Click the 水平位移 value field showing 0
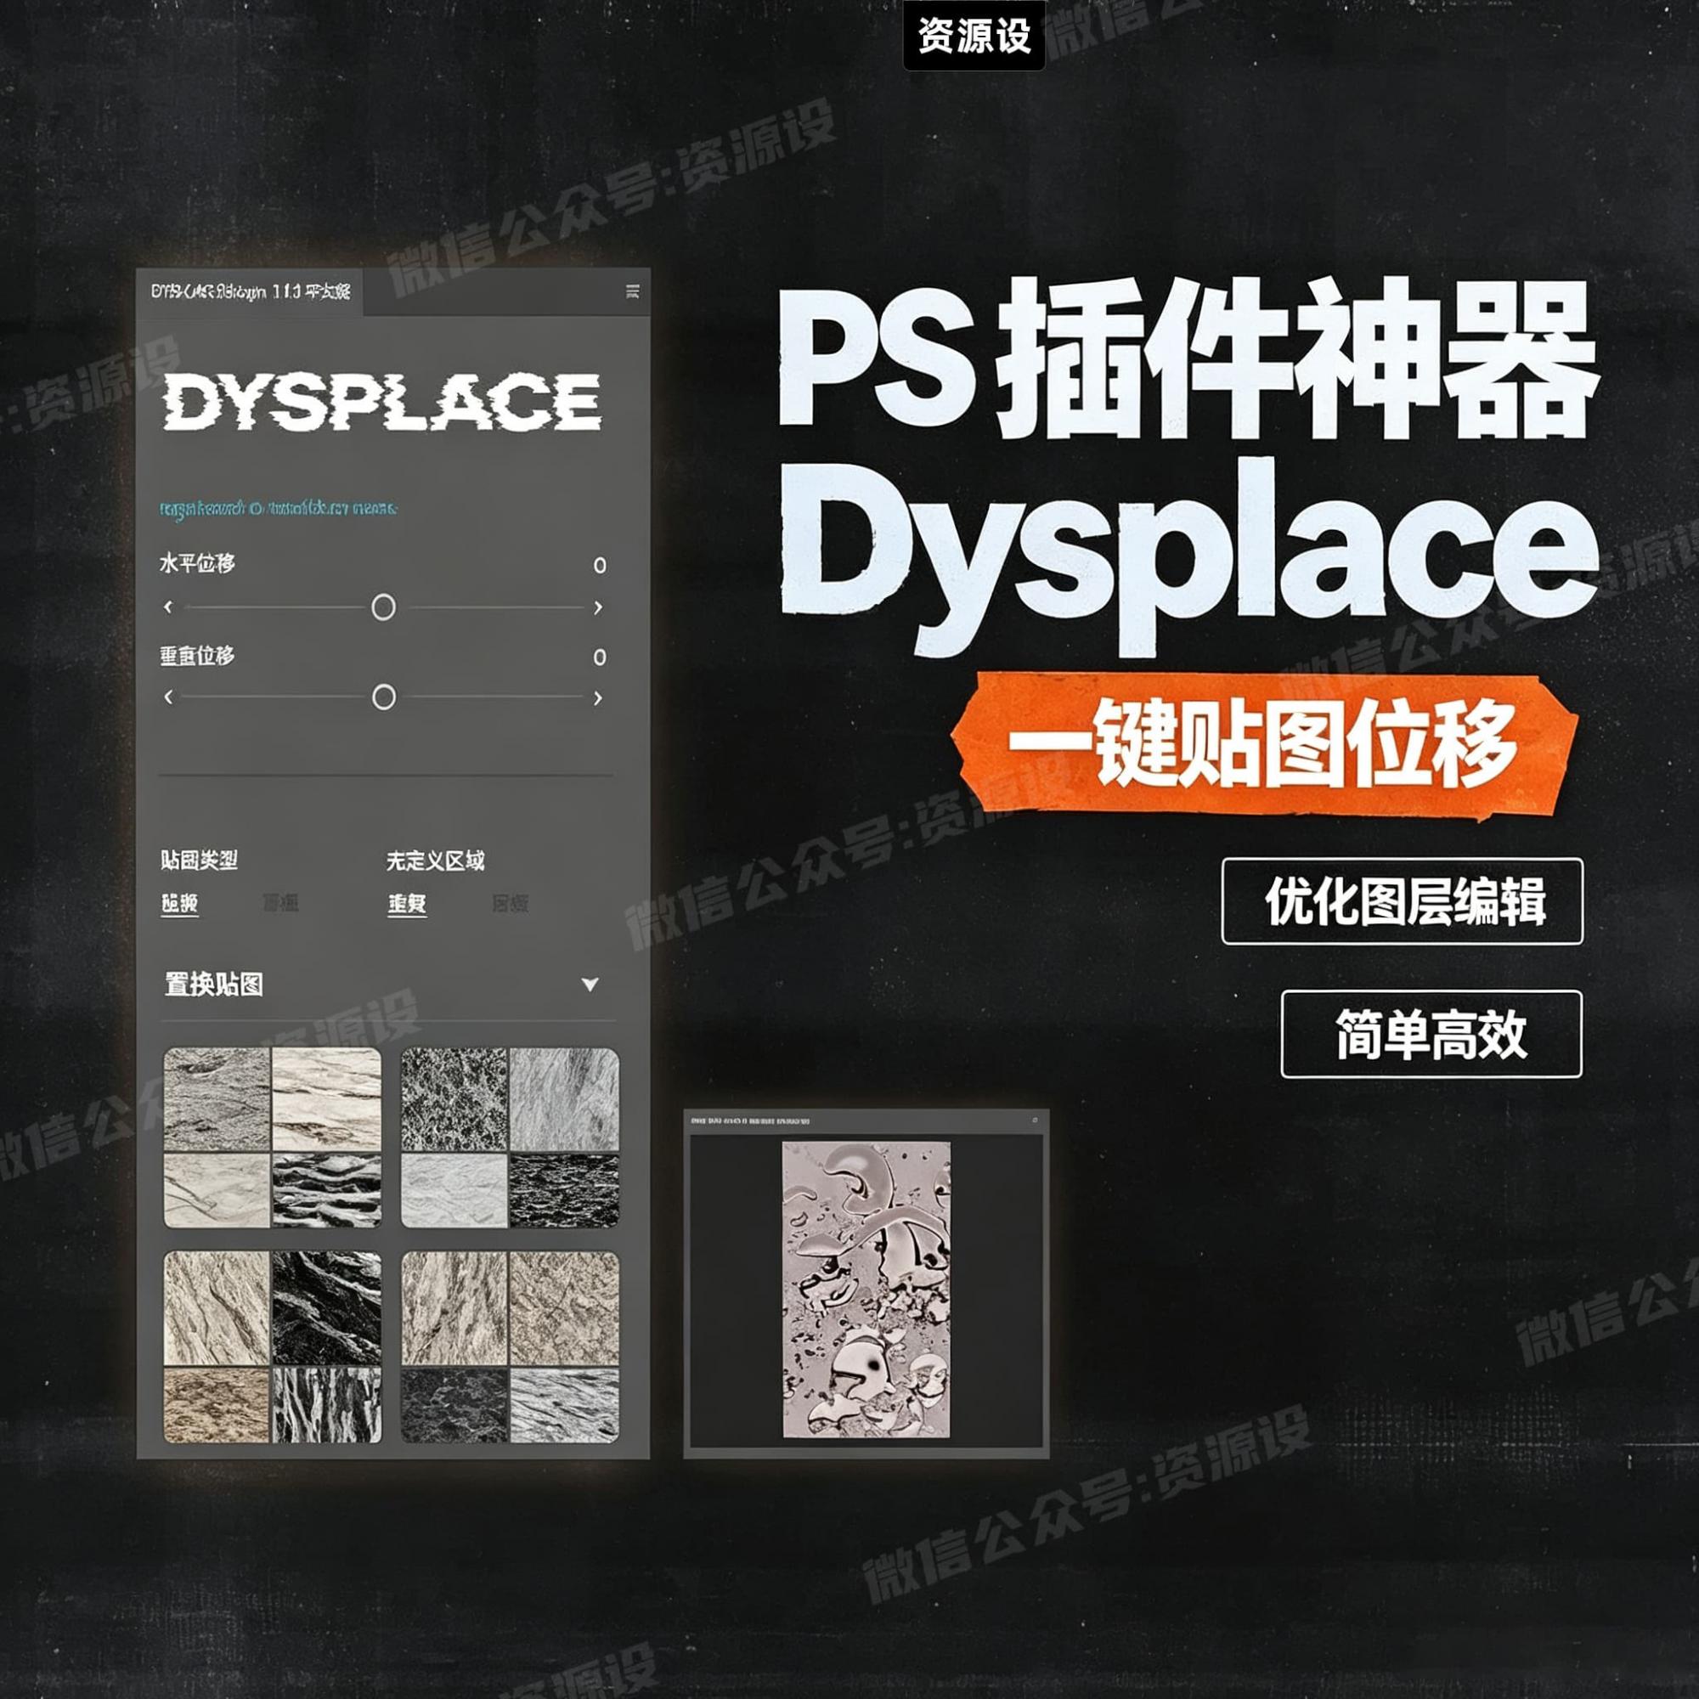Viewport: 1699px width, 1699px height. click(x=600, y=566)
